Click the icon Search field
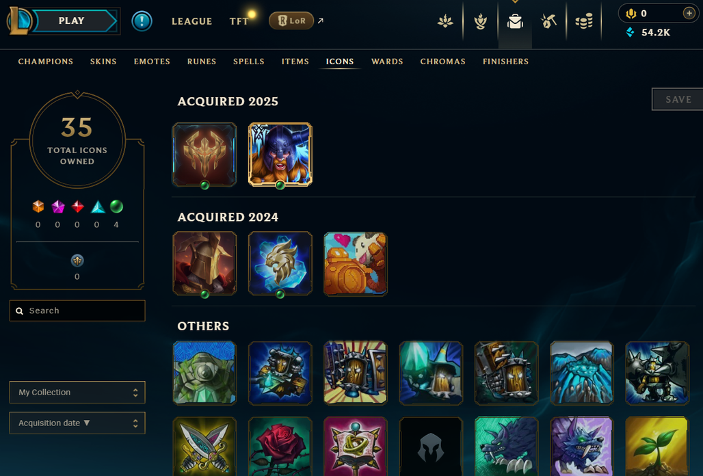This screenshot has width=703, height=476. pos(77,310)
